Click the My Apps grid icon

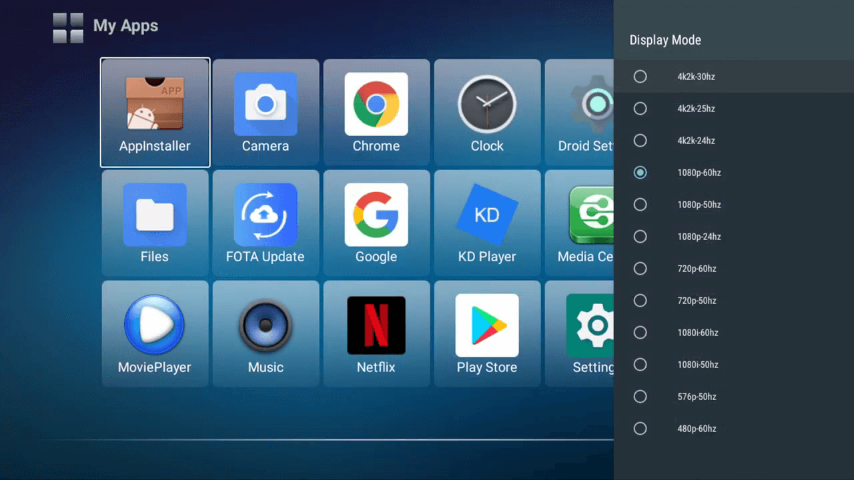[68, 28]
